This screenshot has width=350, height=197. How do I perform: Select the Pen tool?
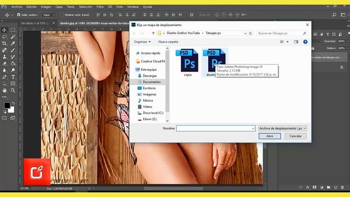(x=4, y=77)
